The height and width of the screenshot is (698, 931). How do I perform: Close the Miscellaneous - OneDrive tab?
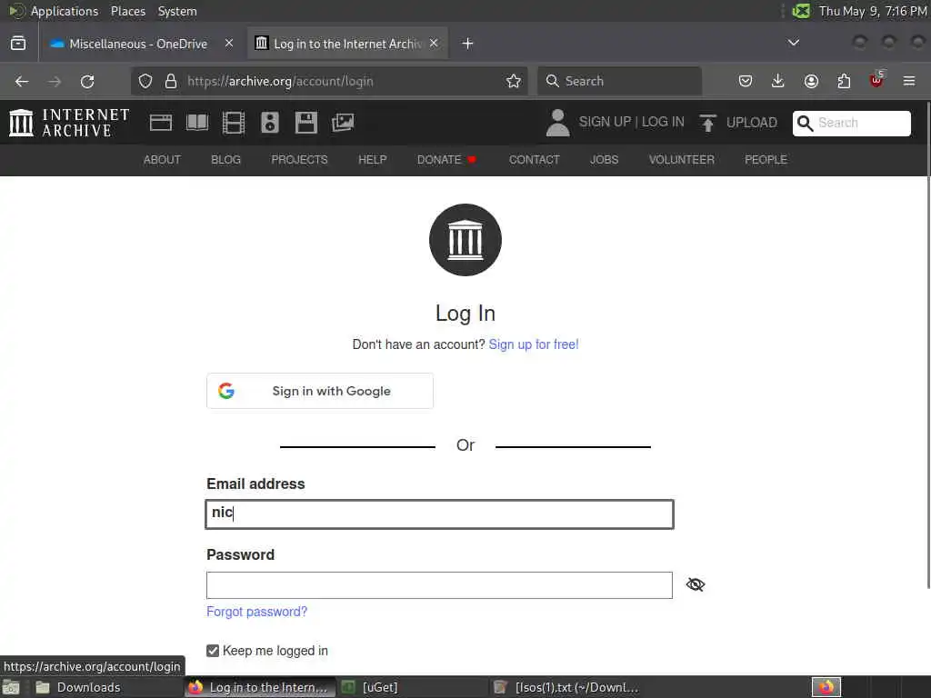point(229,44)
